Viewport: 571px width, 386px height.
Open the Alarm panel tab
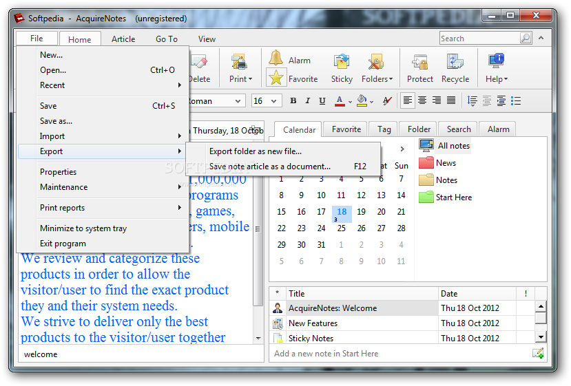498,129
